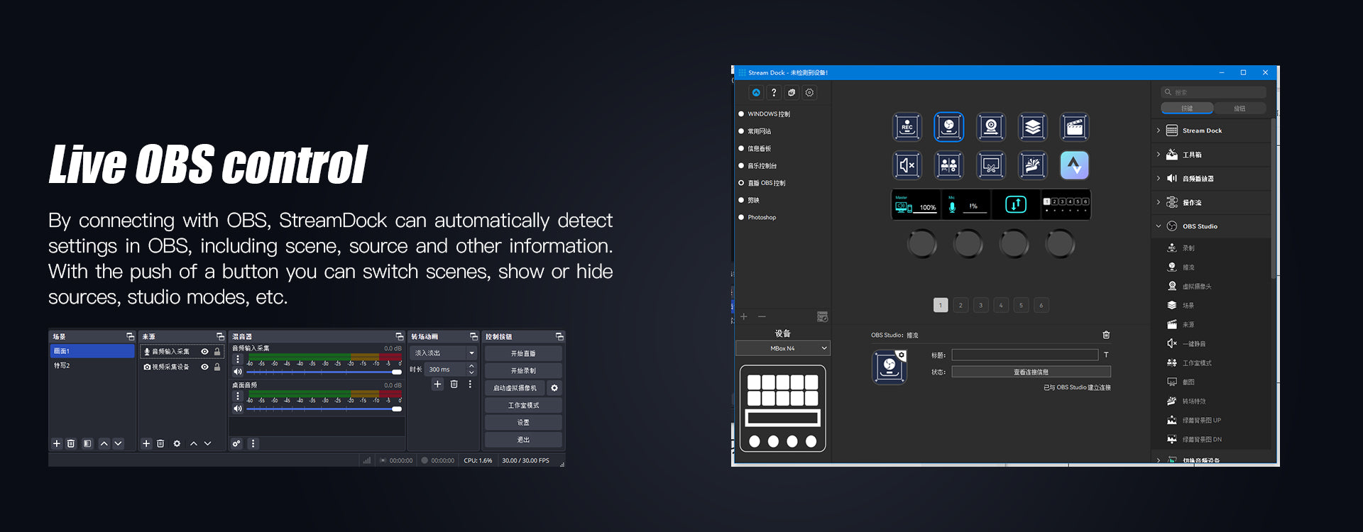The height and width of the screenshot is (532, 1363).
Task: Click the scene layers key icon
Action: tap(1033, 128)
